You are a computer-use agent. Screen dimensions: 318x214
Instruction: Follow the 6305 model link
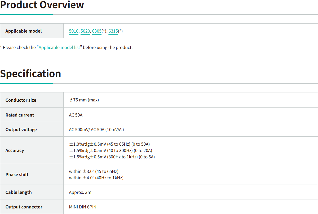tap(97, 31)
